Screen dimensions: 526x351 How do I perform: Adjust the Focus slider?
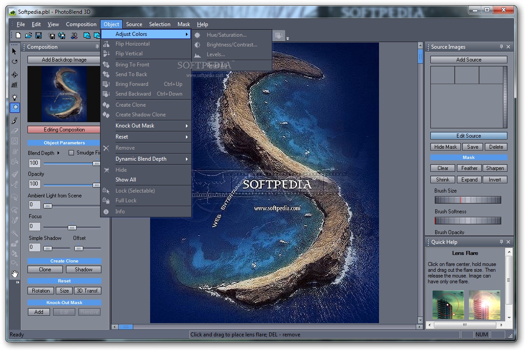click(x=72, y=228)
